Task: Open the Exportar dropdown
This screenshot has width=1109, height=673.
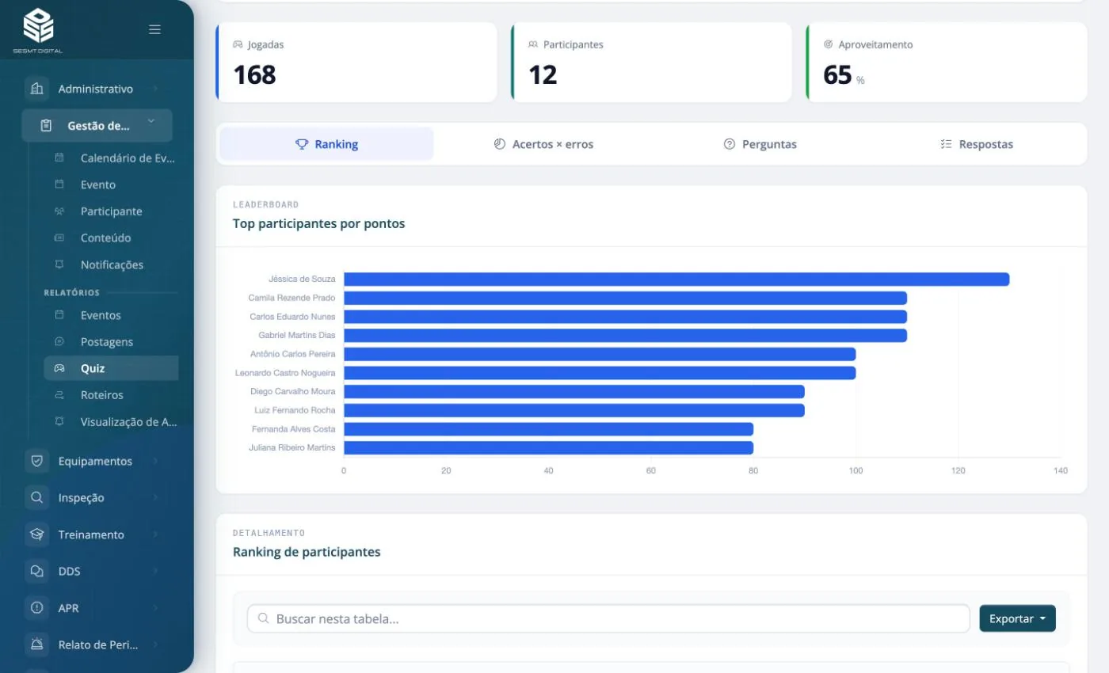Action: point(1018,618)
